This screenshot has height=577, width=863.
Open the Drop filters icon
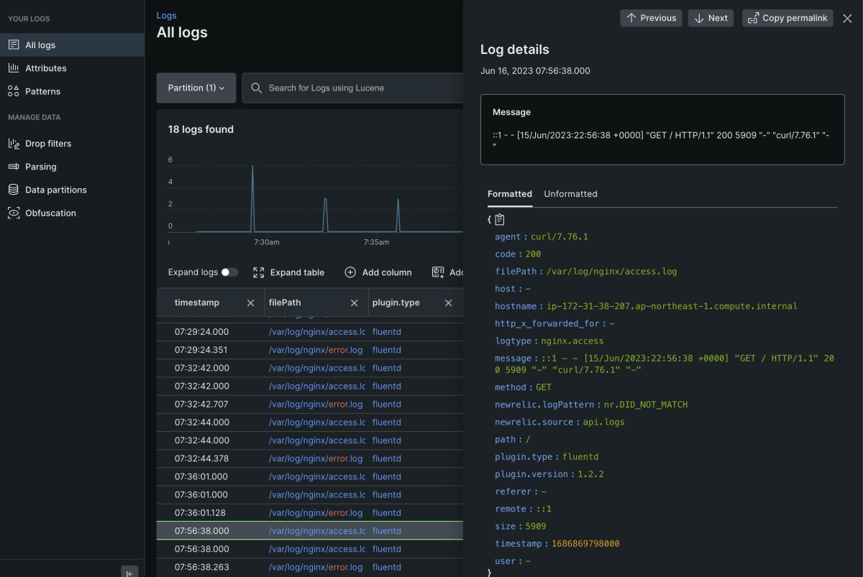(x=13, y=144)
